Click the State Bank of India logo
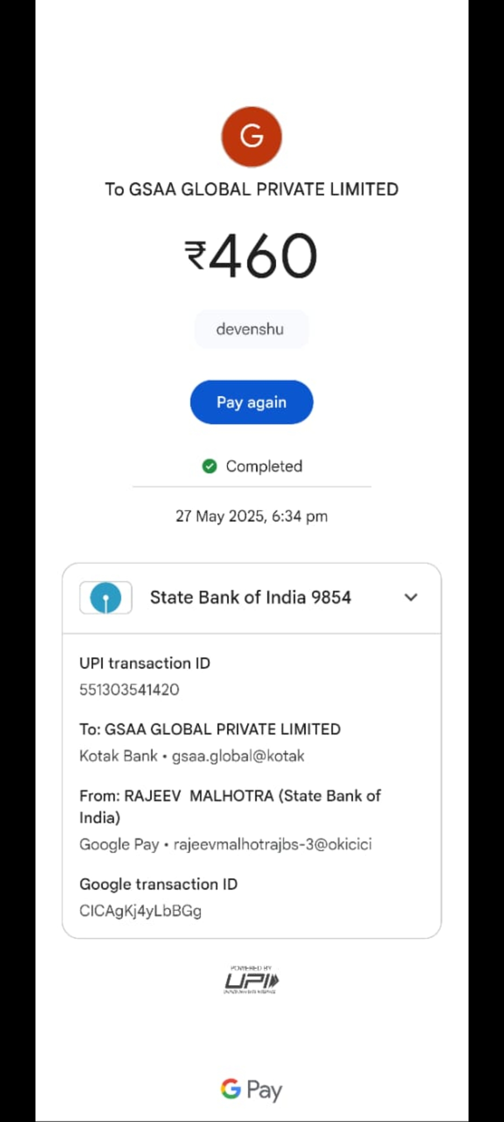Viewport: 504px width, 1122px height. [x=106, y=597]
